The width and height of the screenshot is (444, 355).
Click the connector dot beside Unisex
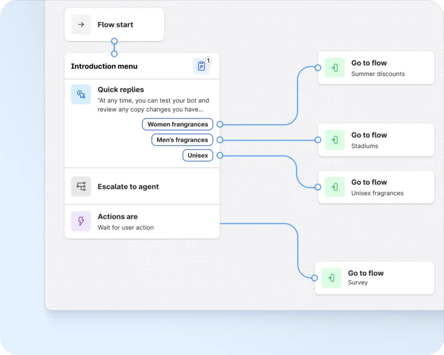click(x=220, y=156)
